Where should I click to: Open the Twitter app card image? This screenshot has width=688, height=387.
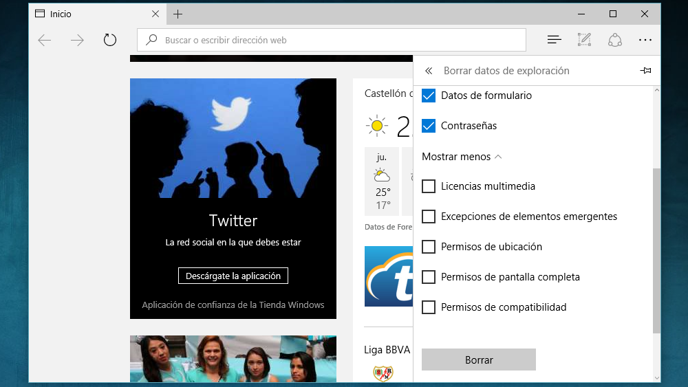233,138
